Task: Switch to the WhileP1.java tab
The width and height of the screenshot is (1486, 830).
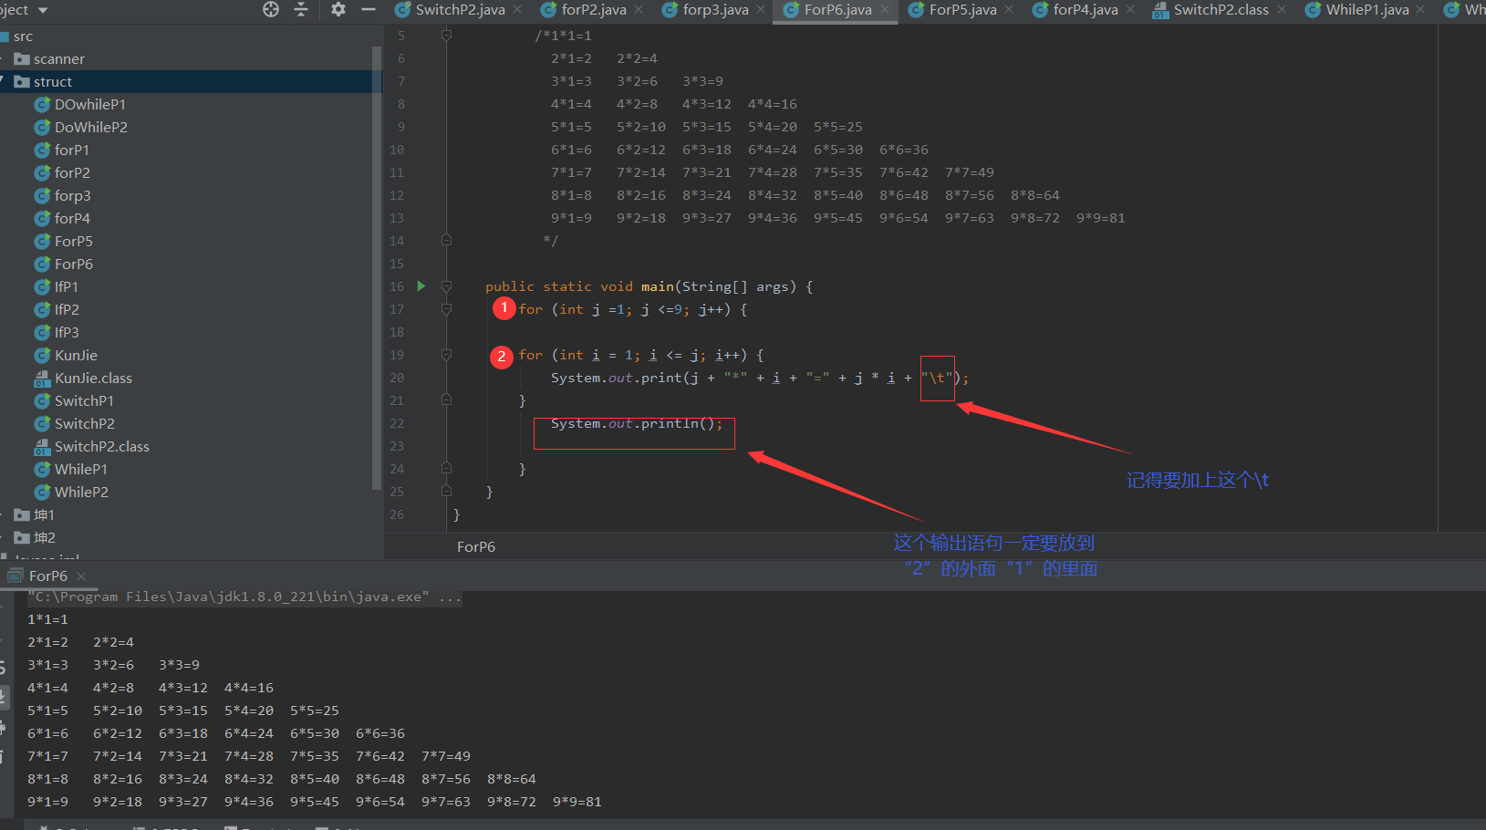Action: (1367, 10)
